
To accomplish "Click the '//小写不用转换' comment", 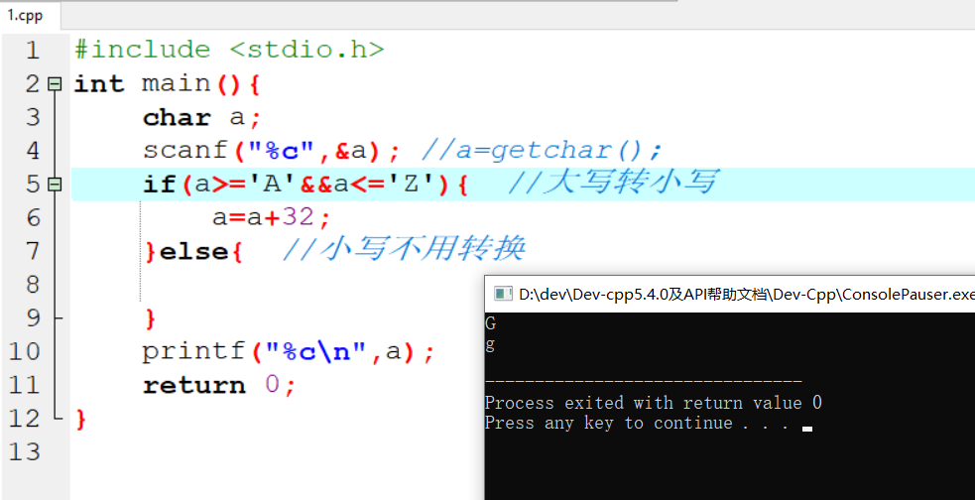I will 404,249.
